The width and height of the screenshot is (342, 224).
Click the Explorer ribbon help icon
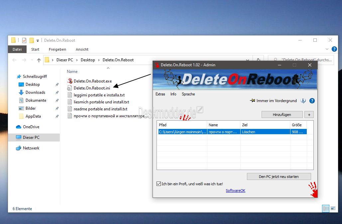(334, 49)
